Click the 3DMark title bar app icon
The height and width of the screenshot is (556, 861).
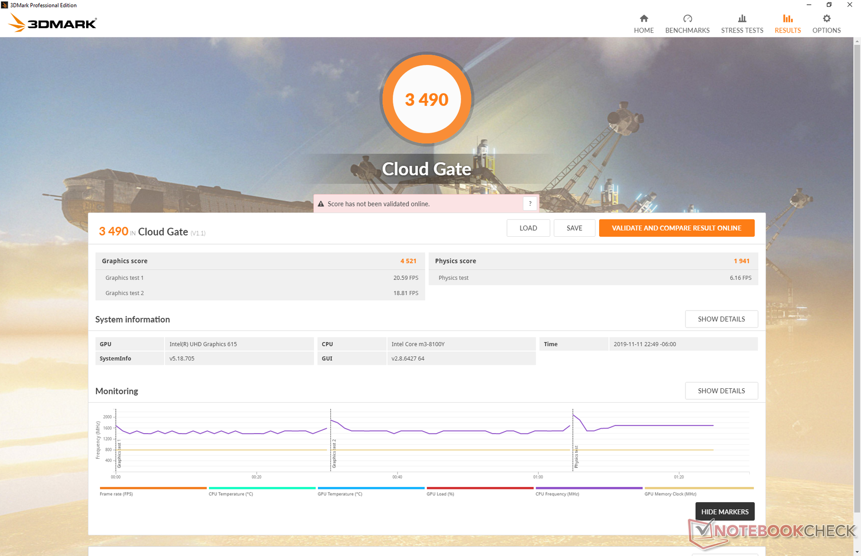pos(4,5)
